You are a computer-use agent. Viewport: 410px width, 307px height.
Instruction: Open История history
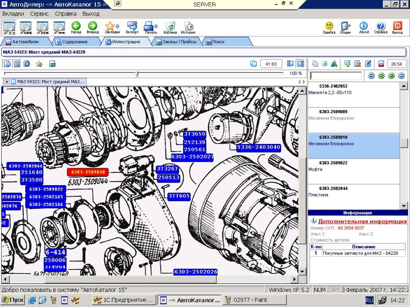point(188,27)
